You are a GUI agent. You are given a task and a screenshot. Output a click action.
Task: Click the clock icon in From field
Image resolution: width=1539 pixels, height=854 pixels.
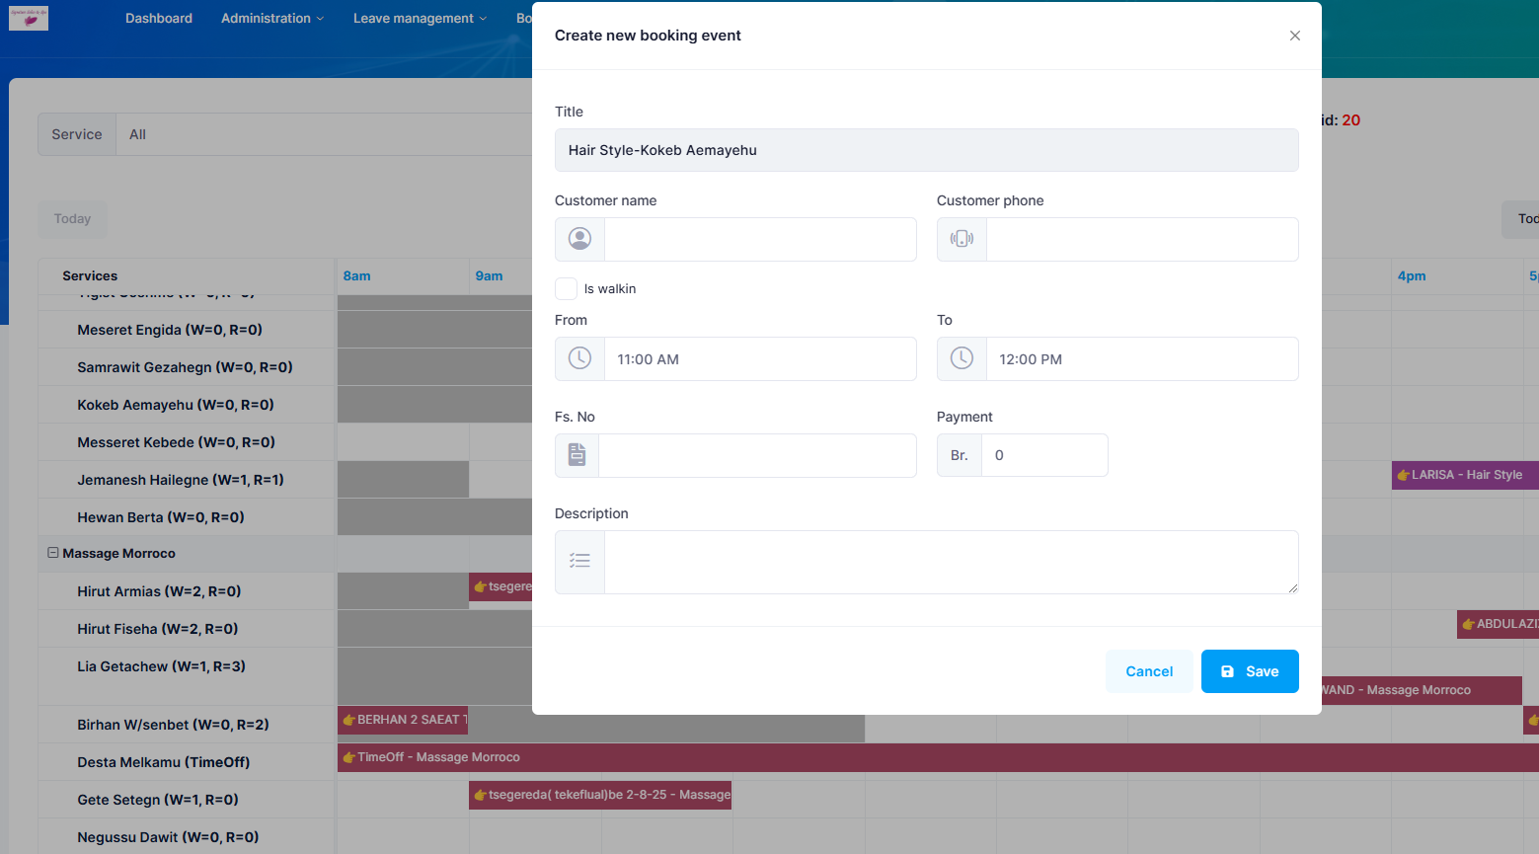(x=580, y=358)
